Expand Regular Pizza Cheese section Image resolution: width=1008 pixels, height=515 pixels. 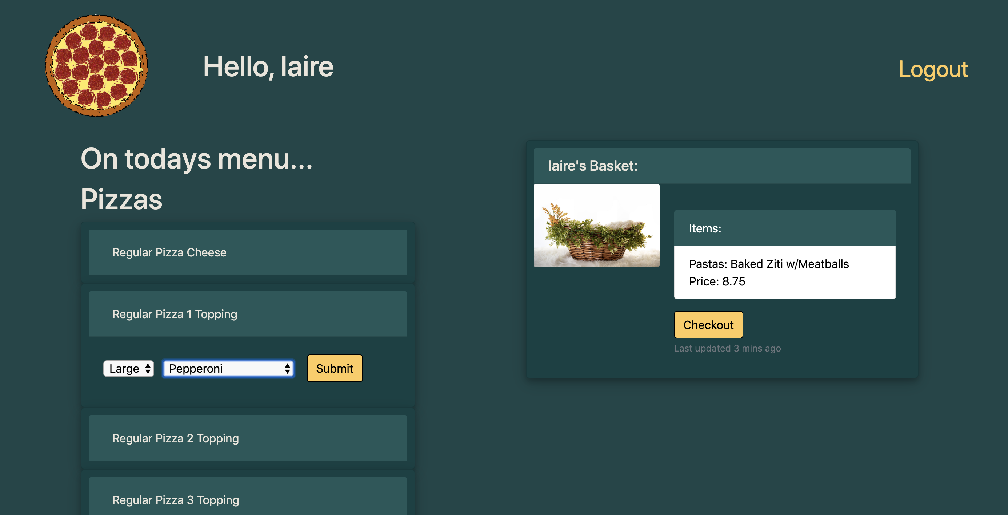click(247, 252)
